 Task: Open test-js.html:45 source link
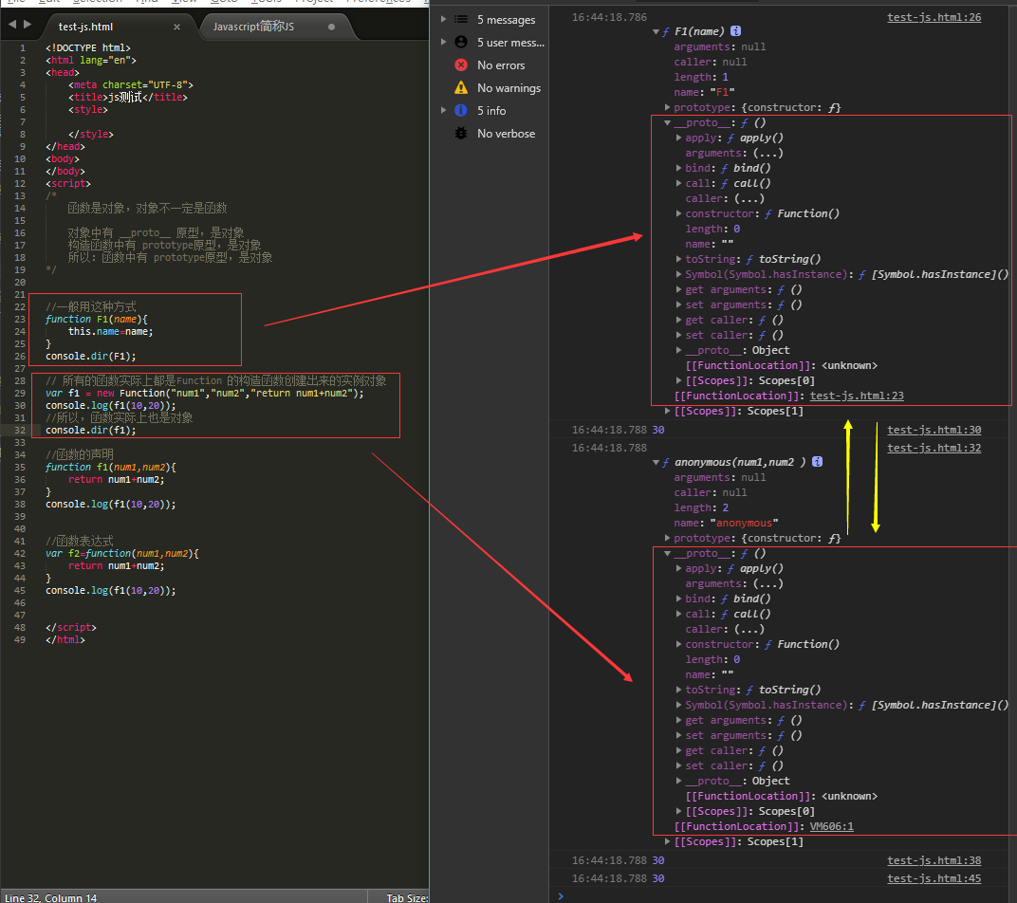(934, 878)
